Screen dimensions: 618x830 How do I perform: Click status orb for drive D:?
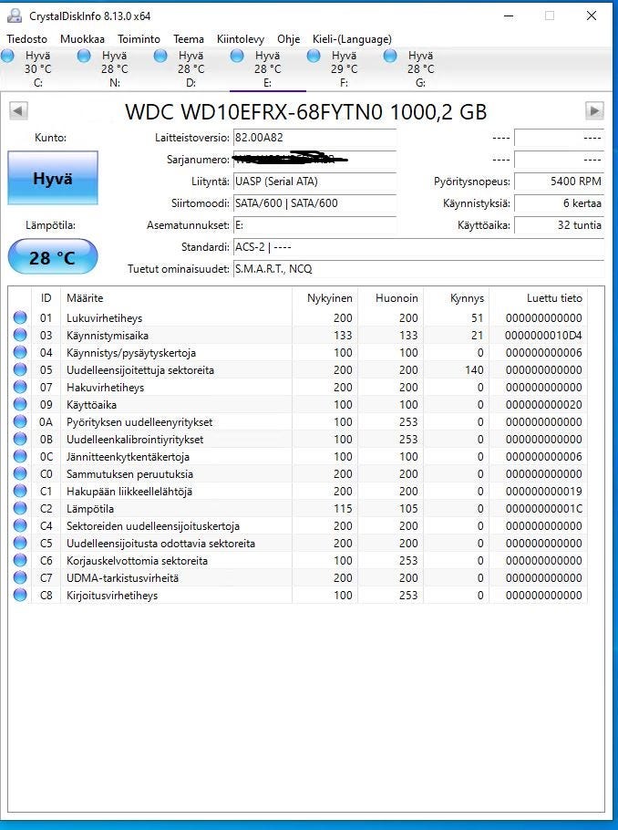coord(160,56)
